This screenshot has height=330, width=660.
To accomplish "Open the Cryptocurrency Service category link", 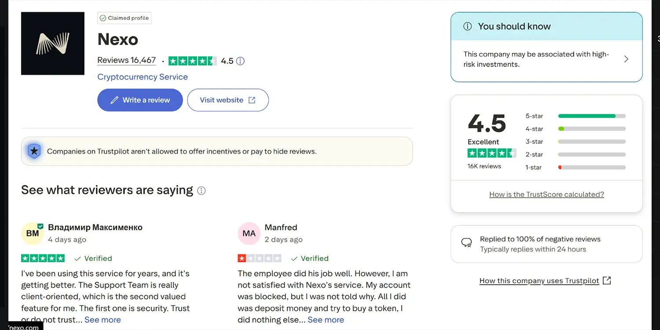I will [143, 77].
